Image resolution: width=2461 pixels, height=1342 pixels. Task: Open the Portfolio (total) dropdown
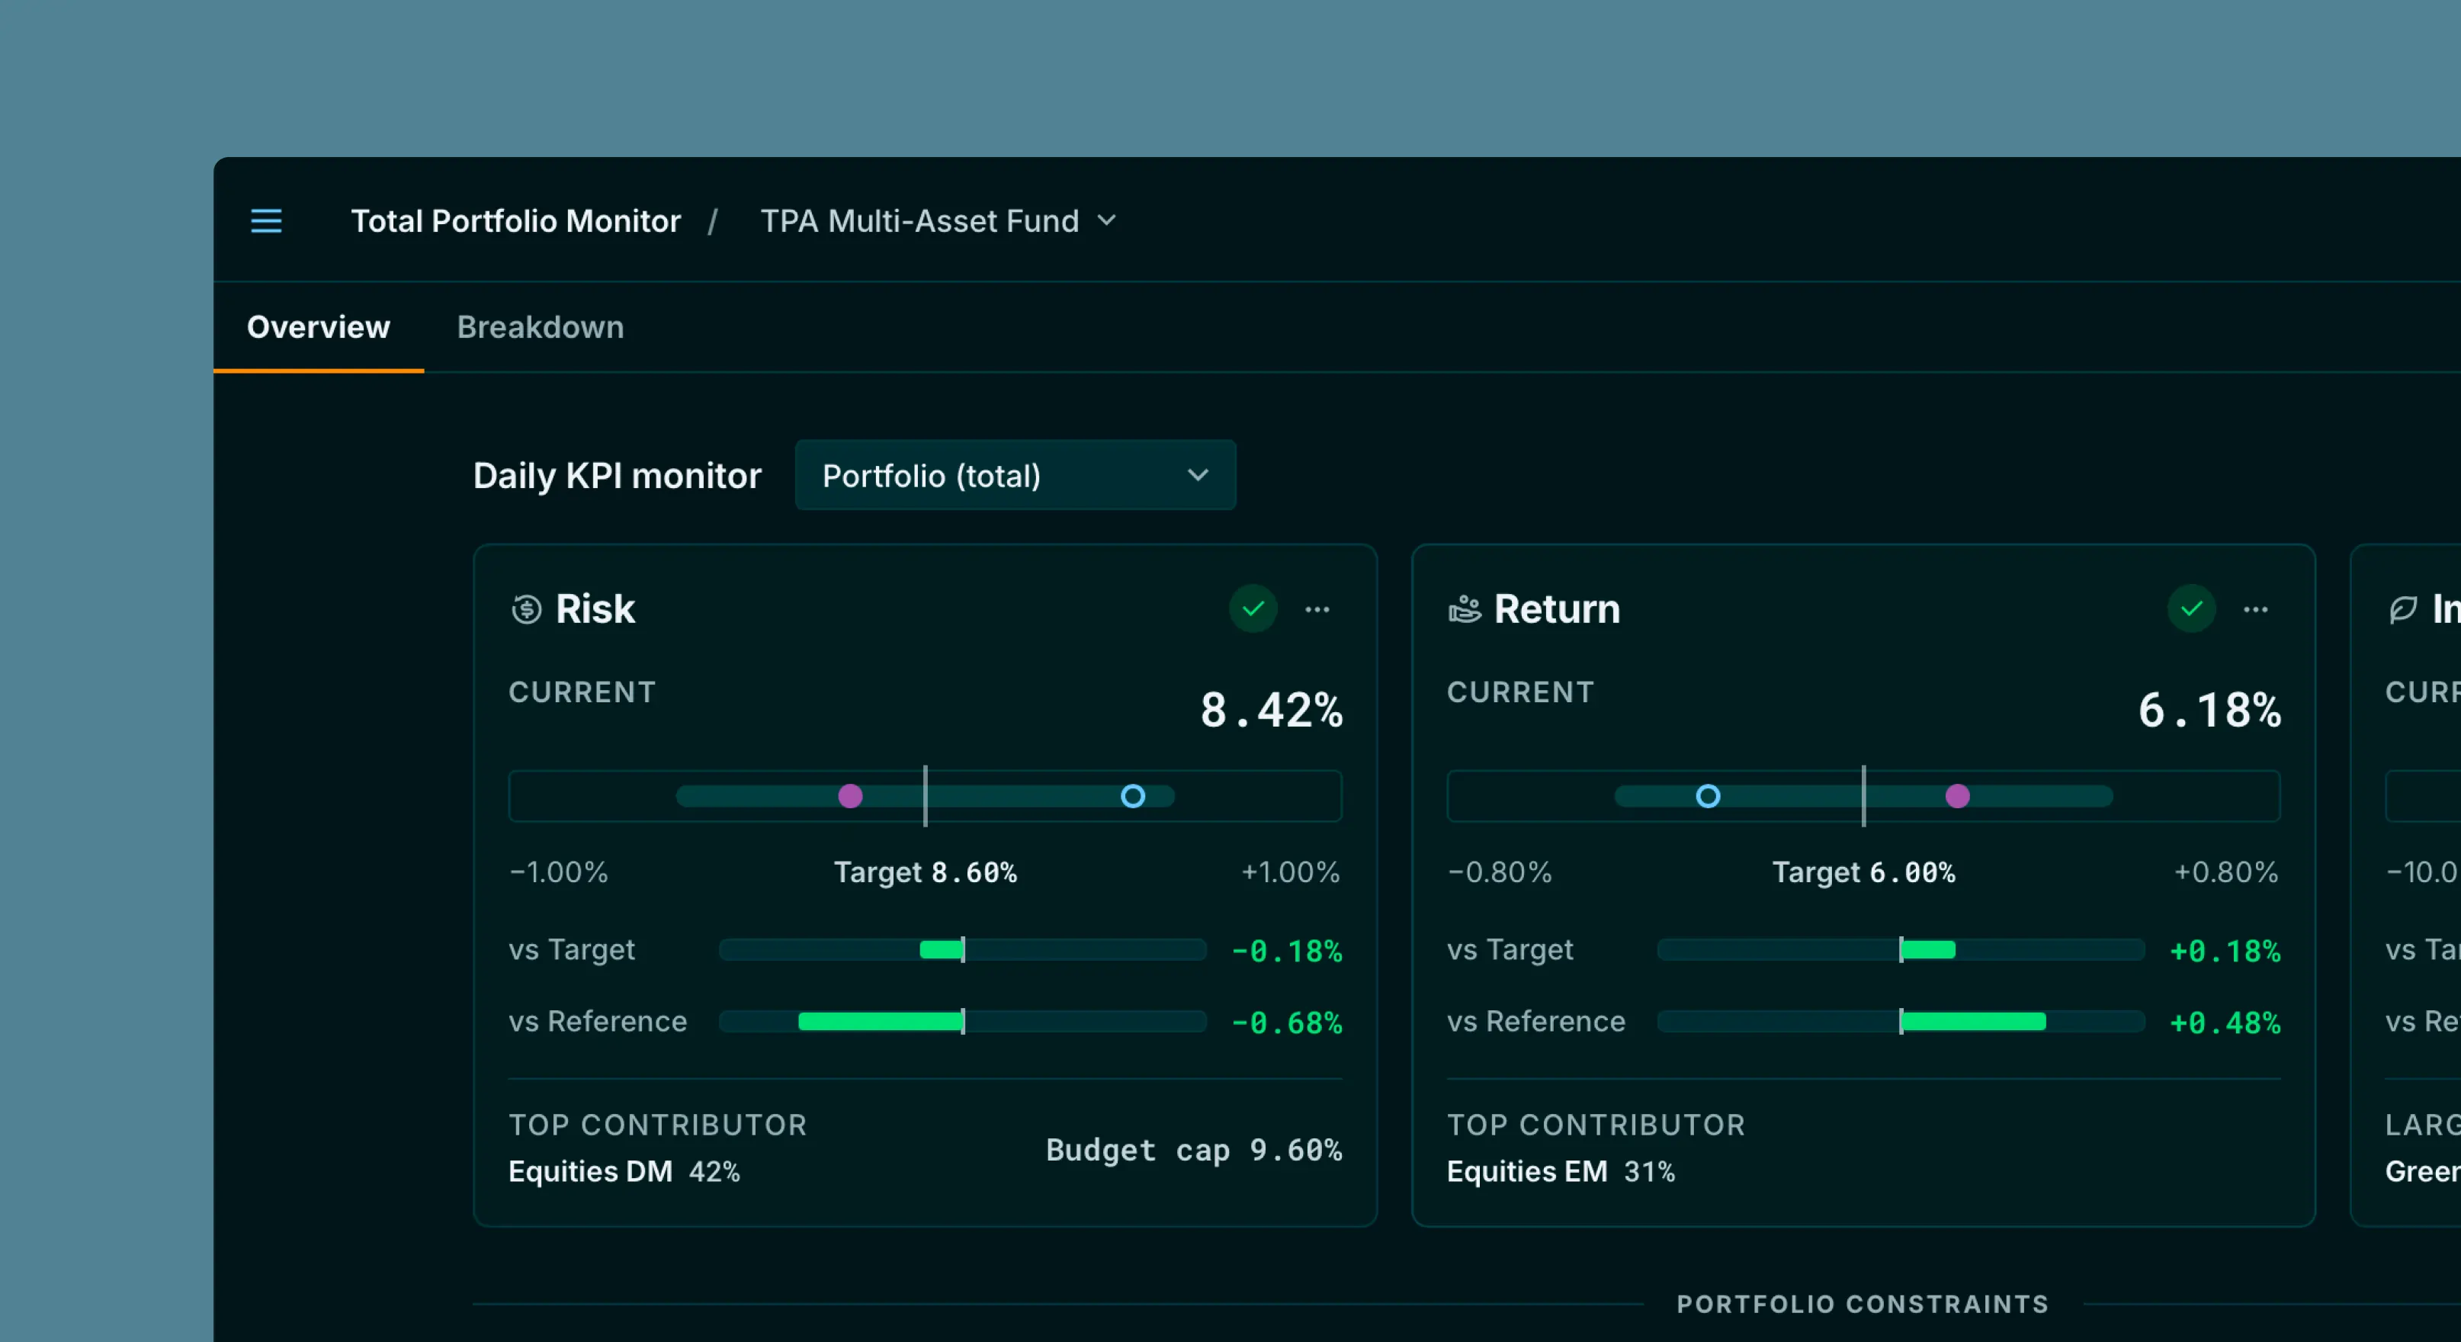1016,475
